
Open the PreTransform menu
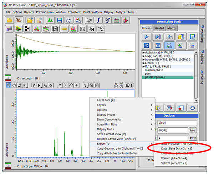(45, 12)
